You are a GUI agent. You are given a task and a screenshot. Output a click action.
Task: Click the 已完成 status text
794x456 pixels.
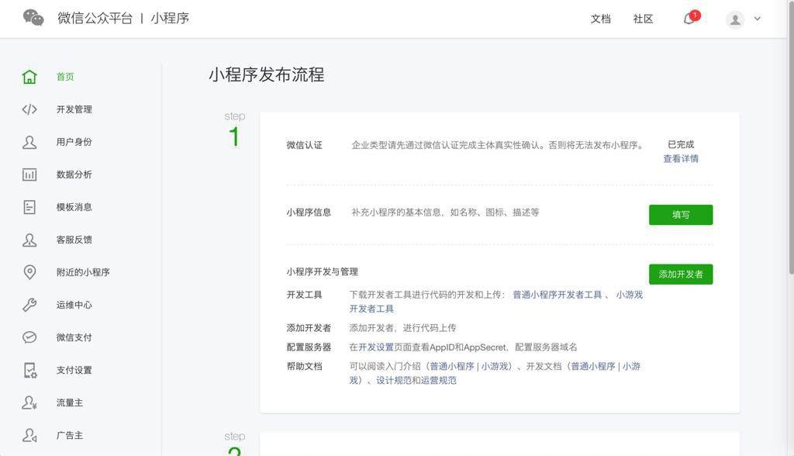click(681, 144)
